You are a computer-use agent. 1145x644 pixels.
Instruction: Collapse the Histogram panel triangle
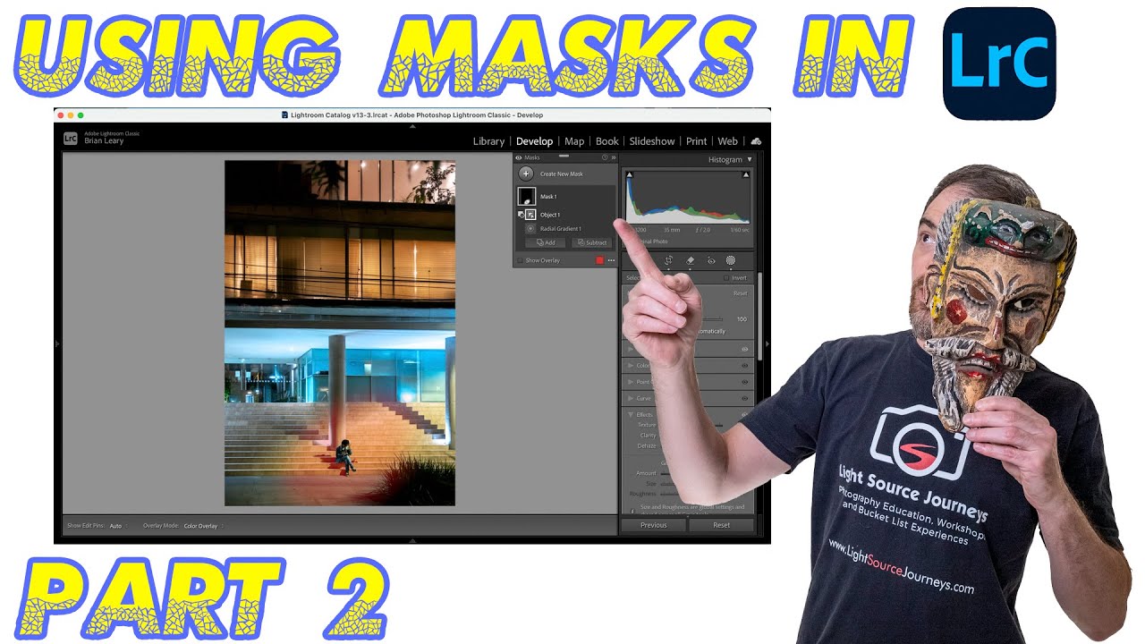coord(750,159)
